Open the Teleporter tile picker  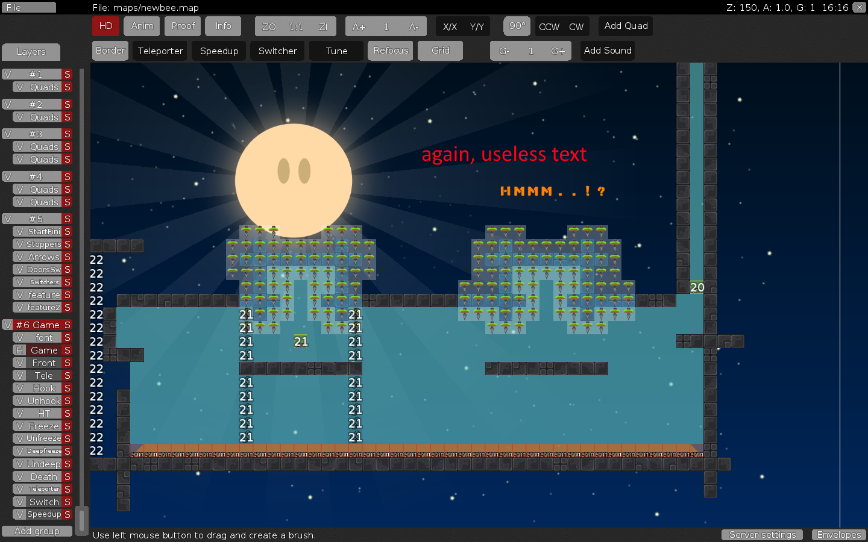click(160, 51)
